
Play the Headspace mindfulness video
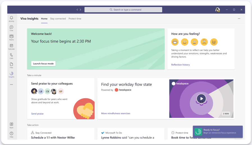pos(201,99)
